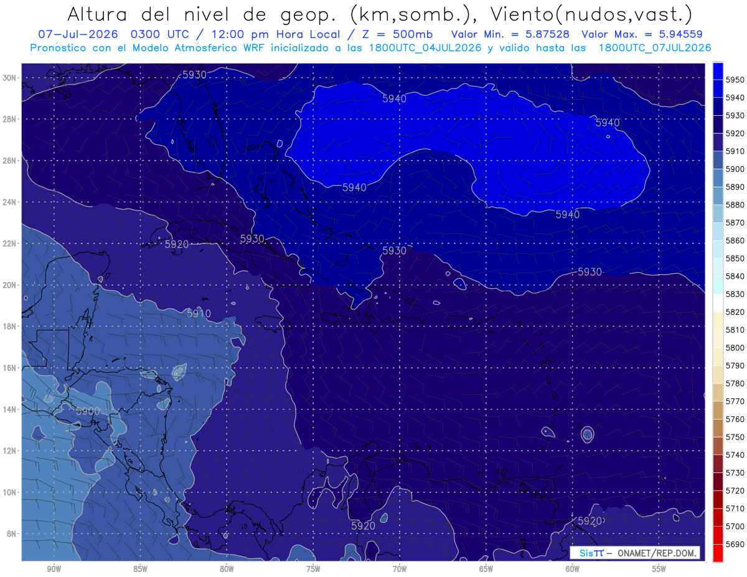Click the 26N latitude axis label
747x577 pixels.
(11, 161)
